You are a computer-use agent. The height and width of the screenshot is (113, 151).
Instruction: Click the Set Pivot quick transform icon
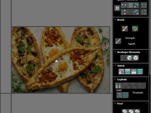117,8
